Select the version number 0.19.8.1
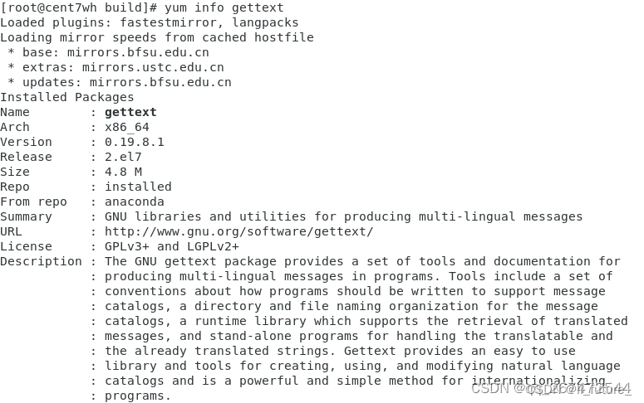 (135, 142)
